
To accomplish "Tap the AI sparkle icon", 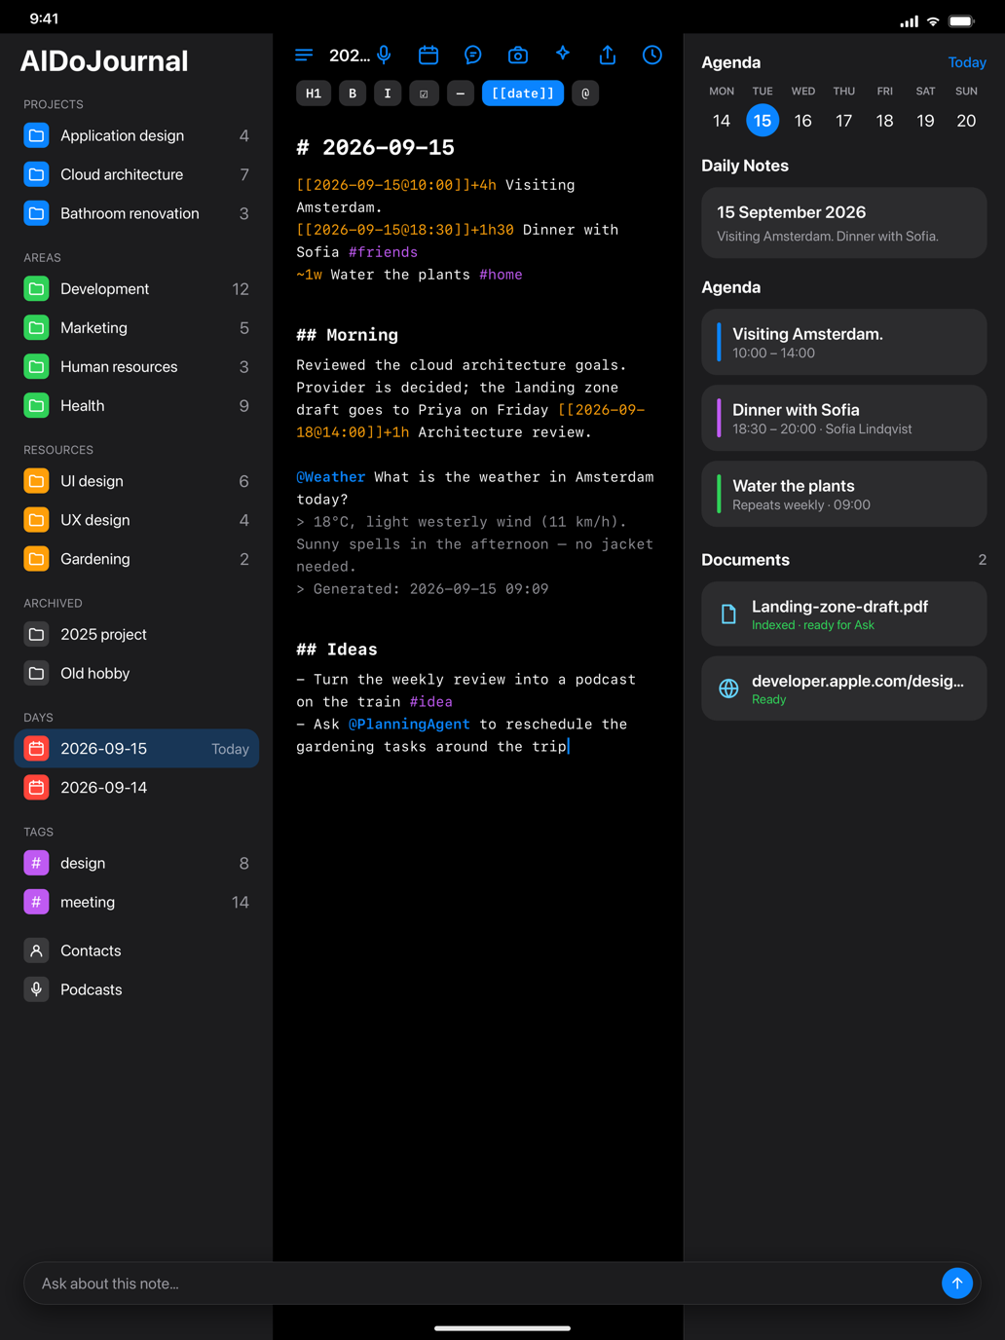I will pyautogui.click(x=563, y=55).
